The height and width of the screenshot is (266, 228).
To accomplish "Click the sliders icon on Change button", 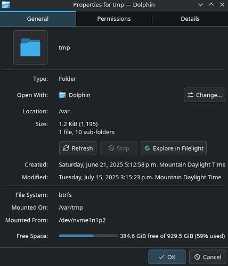I will point(191,95).
